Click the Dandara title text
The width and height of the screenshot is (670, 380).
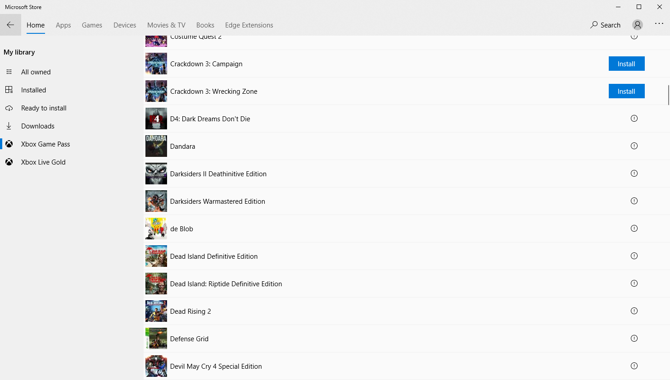183,147
